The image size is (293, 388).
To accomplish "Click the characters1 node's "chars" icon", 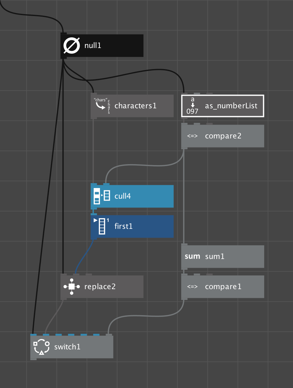I will (102, 106).
